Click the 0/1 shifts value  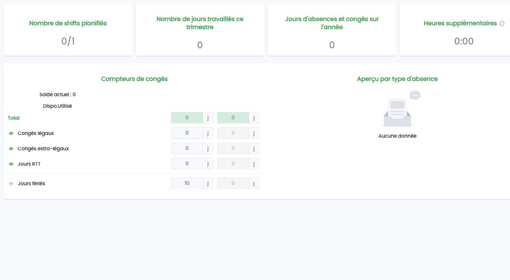[68, 41]
